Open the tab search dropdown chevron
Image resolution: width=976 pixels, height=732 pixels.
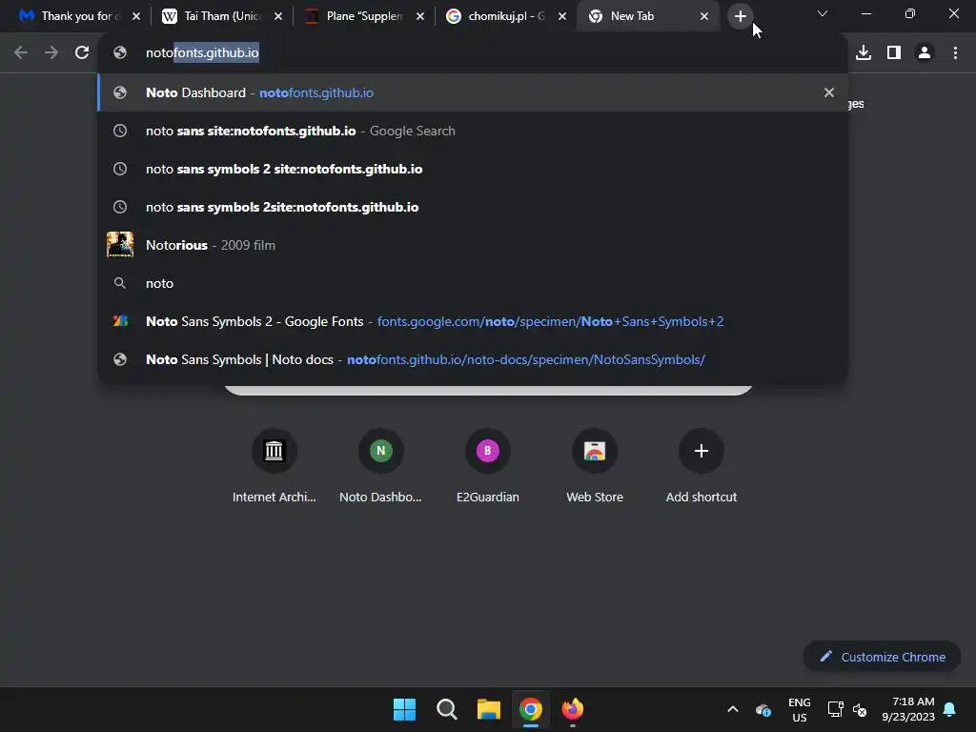823,13
